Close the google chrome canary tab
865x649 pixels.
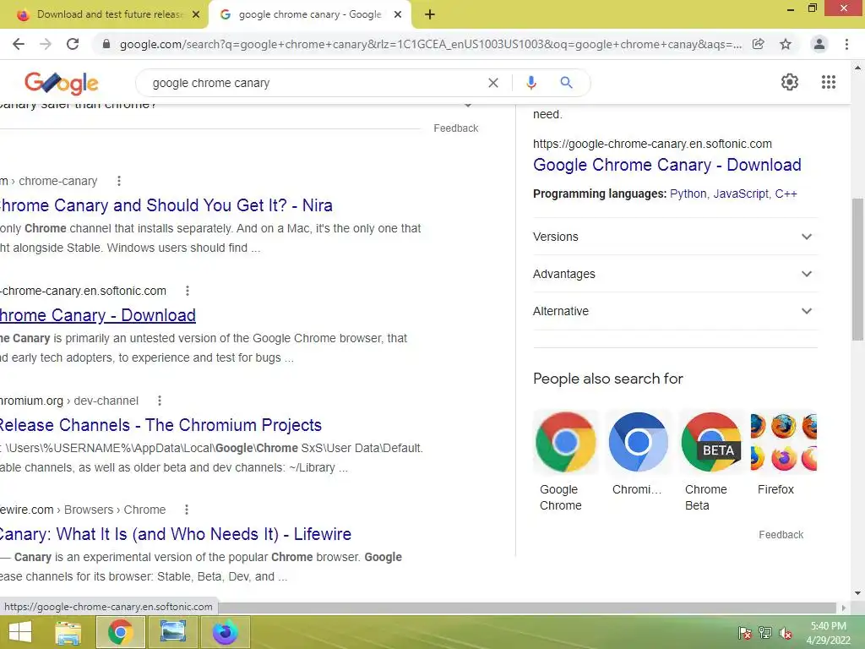point(398,15)
